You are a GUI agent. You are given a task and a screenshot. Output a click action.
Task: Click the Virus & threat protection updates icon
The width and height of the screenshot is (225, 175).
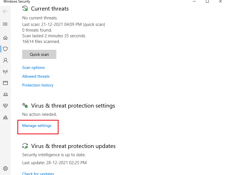click(25, 146)
